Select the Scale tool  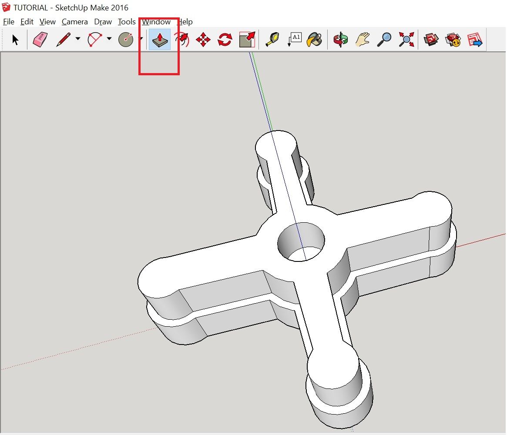(246, 39)
